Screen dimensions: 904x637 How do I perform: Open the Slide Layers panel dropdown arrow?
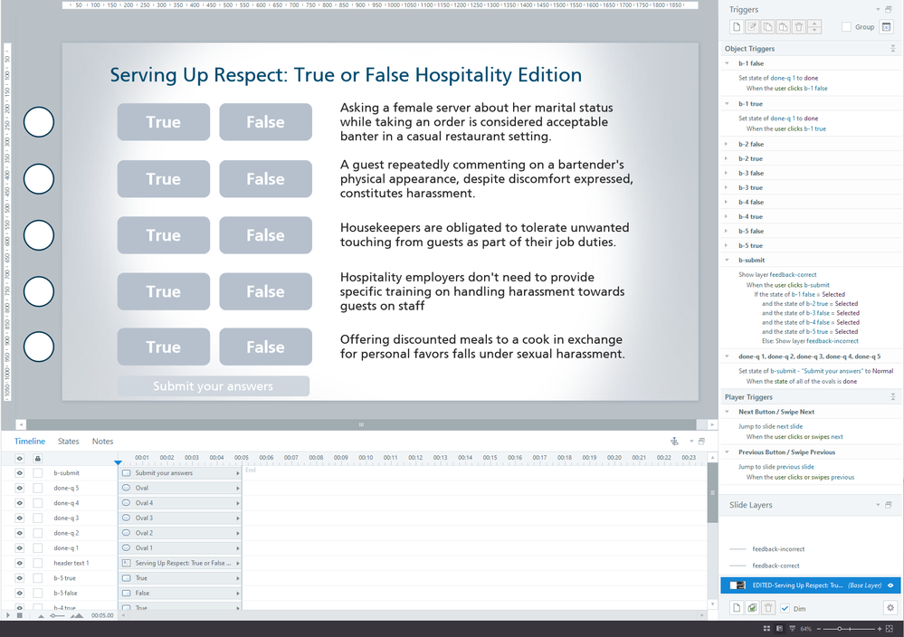(878, 504)
